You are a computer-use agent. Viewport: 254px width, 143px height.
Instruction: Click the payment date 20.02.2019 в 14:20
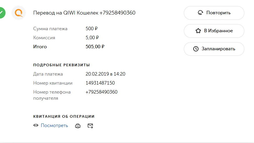tap(105, 74)
